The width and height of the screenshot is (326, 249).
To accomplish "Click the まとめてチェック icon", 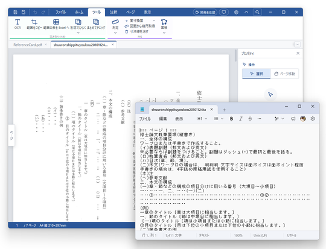I will (x=96, y=24).
